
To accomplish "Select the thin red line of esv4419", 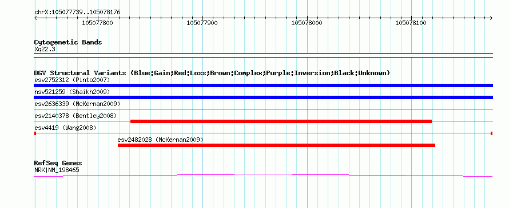I will tap(263, 133).
